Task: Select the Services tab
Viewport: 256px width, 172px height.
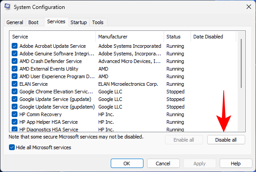Action: (56, 21)
